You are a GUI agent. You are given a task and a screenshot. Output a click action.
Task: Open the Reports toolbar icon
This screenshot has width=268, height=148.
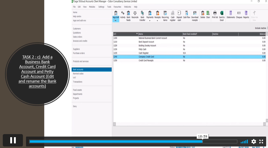tap(246, 13)
